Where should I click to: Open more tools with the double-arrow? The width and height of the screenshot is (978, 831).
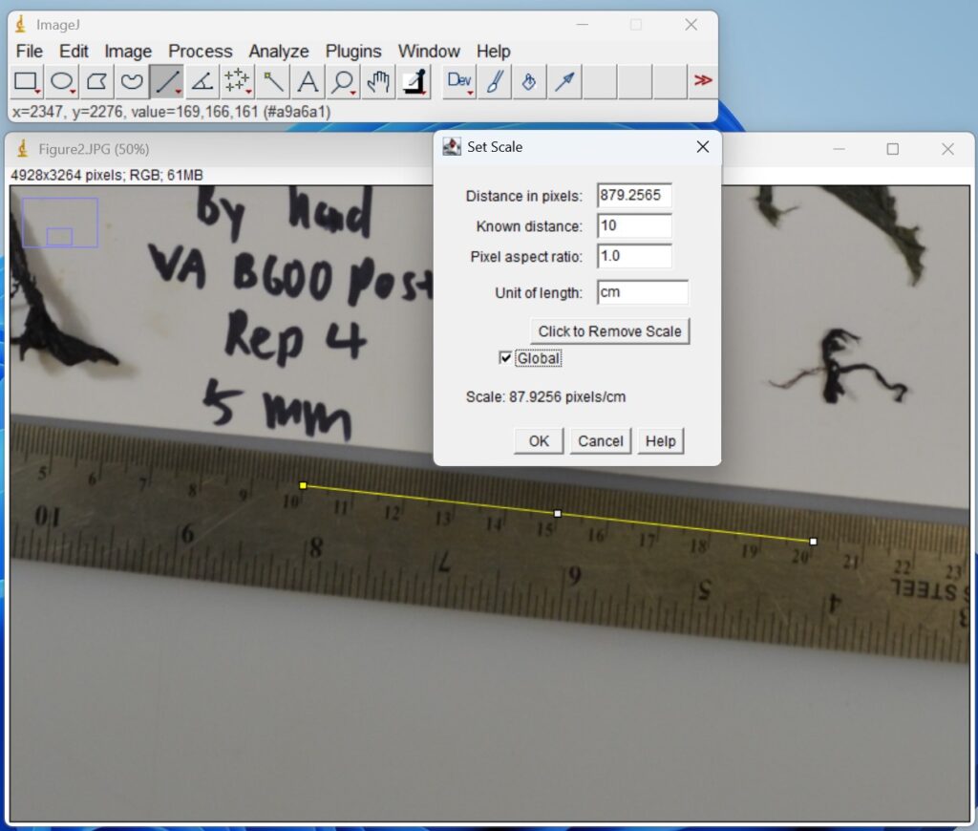coord(703,82)
